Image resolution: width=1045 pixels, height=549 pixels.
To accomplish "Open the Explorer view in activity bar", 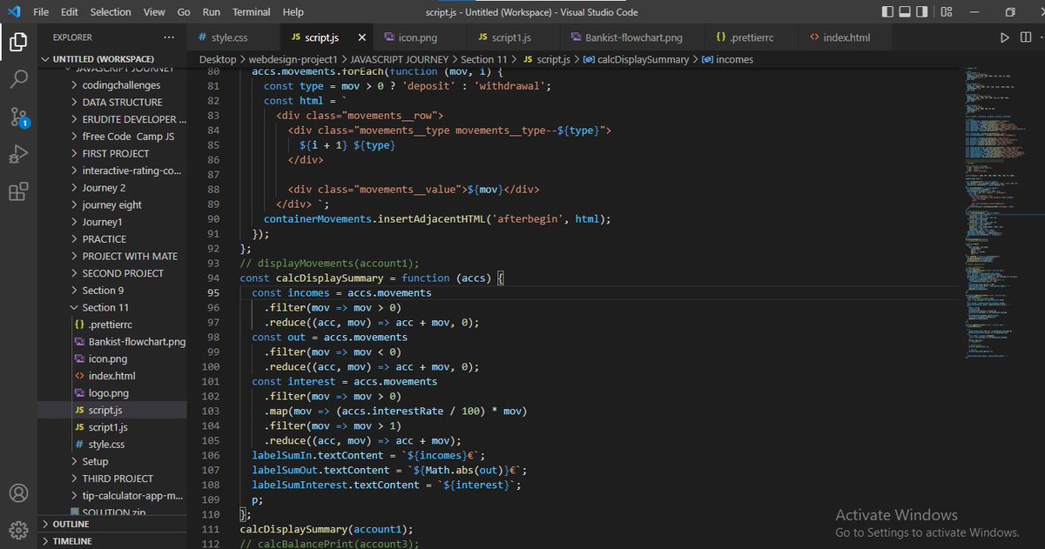I will pyautogui.click(x=18, y=41).
